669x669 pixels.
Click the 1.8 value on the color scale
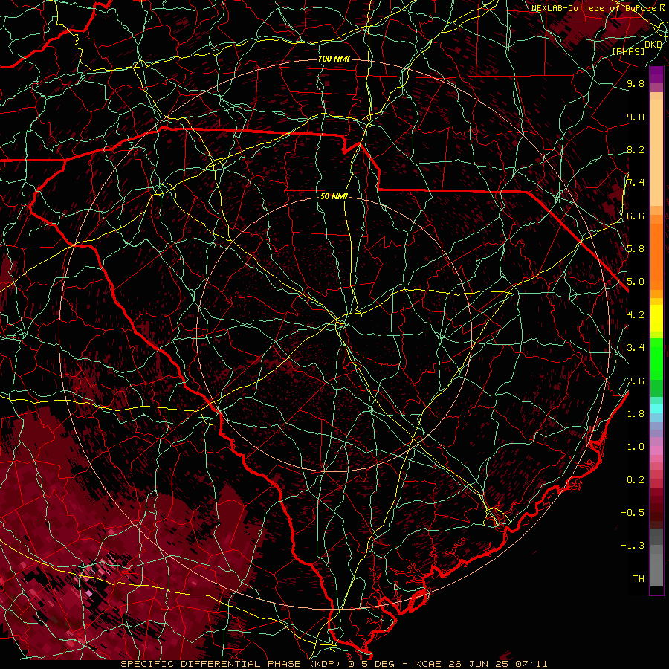coord(636,414)
